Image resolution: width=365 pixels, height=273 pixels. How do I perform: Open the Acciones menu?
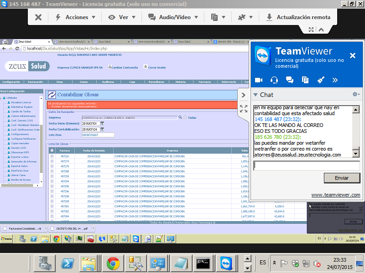[x=75, y=17]
